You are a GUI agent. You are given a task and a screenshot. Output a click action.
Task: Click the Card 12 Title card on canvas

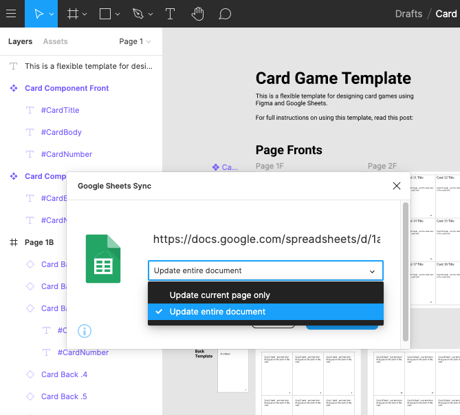pyautogui.click(x=448, y=196)
